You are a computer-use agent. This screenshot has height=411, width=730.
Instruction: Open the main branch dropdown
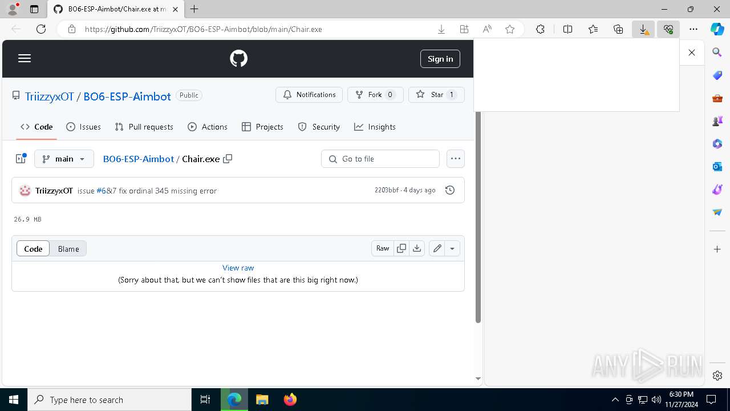(64, 159)
